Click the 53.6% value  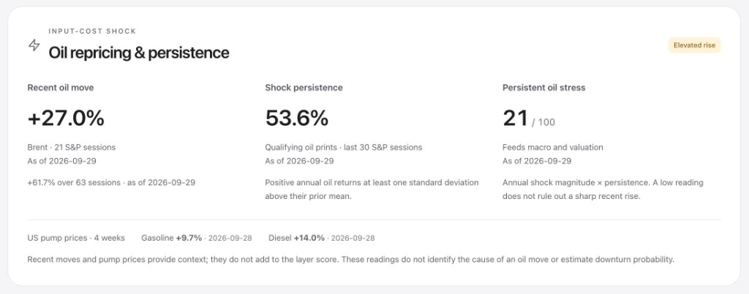pos(297,118)
